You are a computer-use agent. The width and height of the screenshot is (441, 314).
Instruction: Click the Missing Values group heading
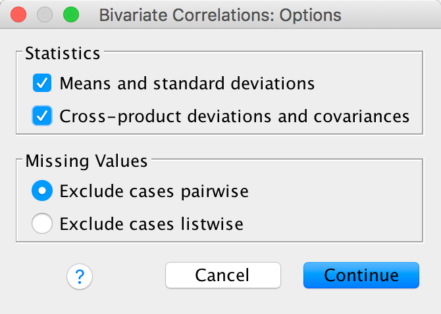pyautogui.click(x=87, y=160)
